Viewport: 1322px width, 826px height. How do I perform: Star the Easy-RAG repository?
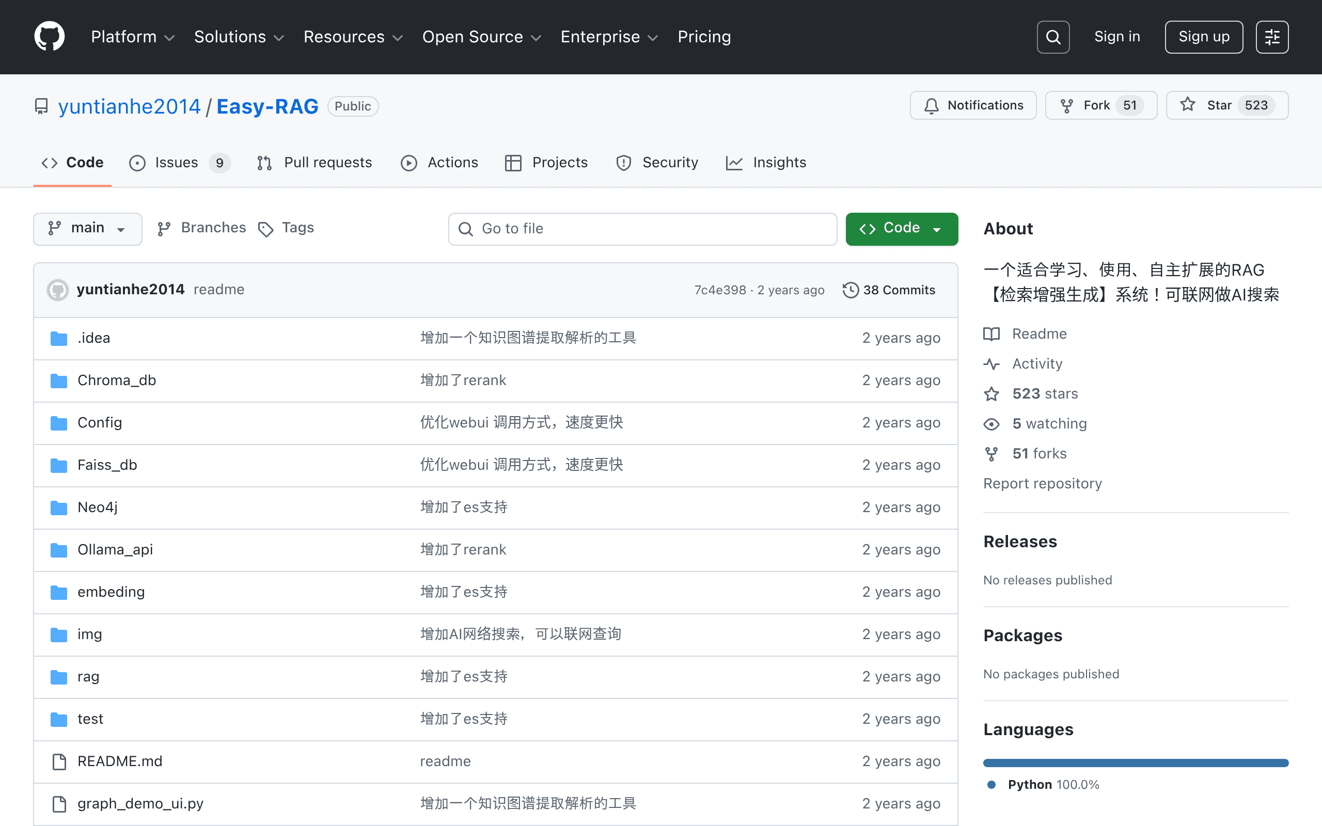1227,105
